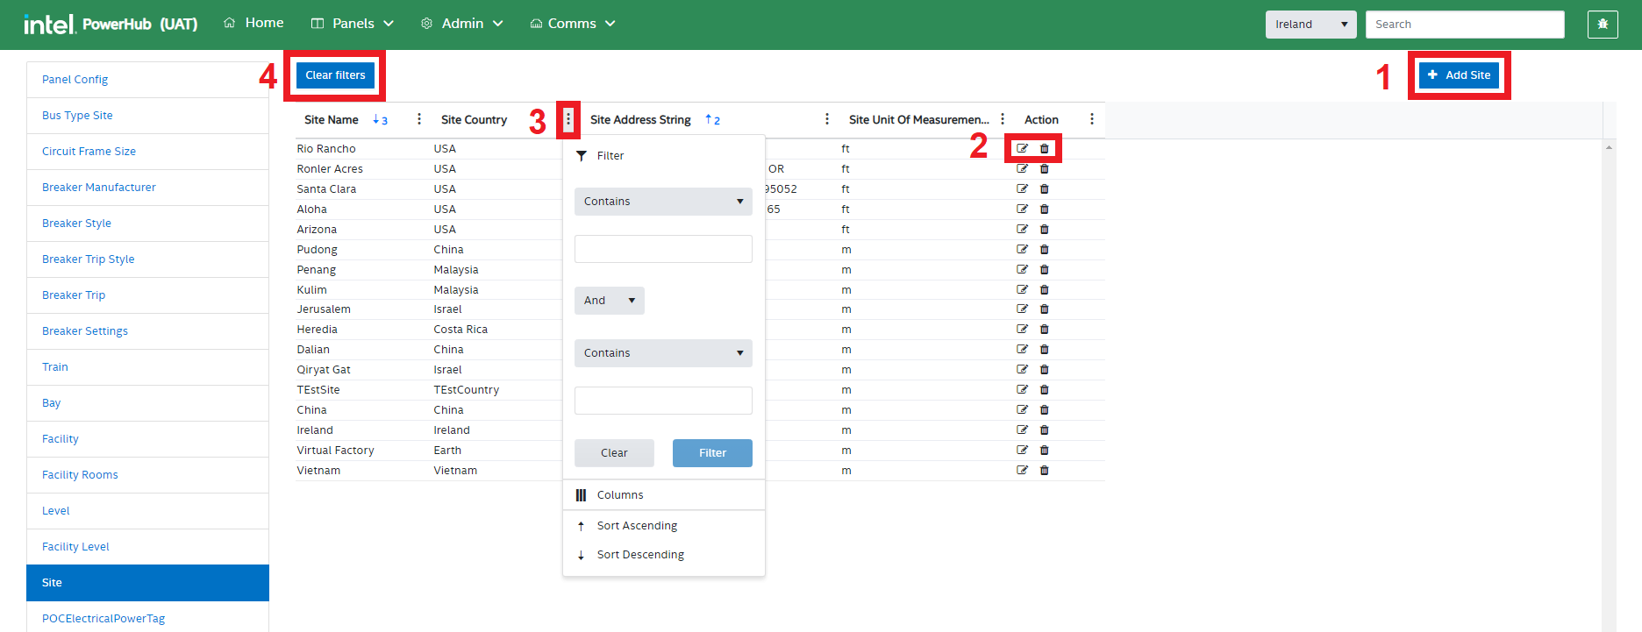Click the first filter value text field
1642x632 pixels.
(x=663, y=249)
